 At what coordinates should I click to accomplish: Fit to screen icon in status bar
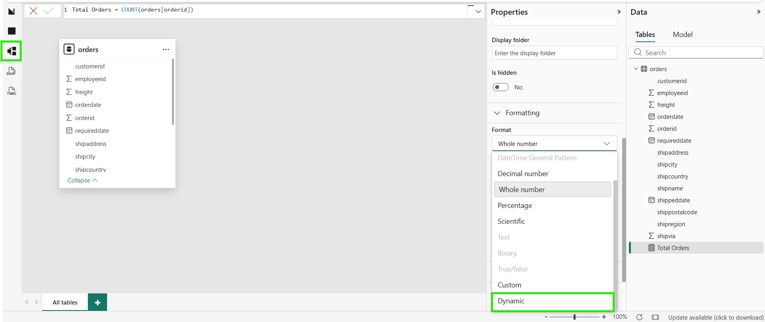[x=655, y=317]
